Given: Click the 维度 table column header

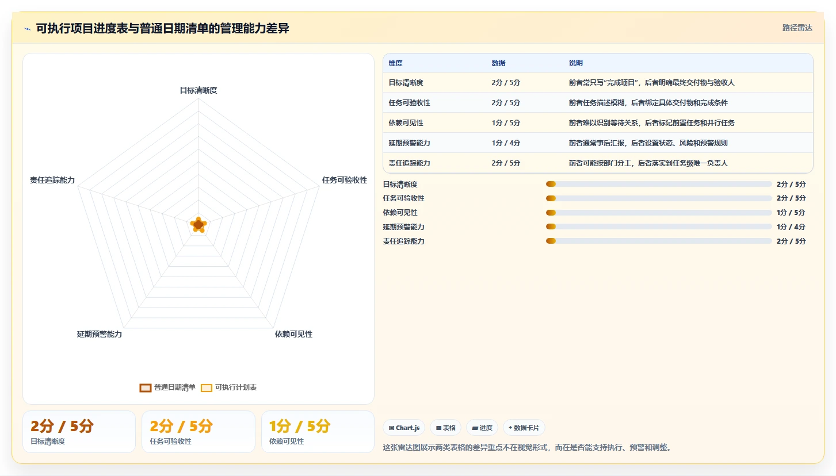Looking at the screenshot, I should [x=395, y=63].
